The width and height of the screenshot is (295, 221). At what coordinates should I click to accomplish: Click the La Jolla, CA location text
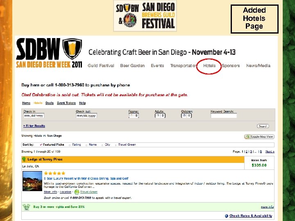30,166
